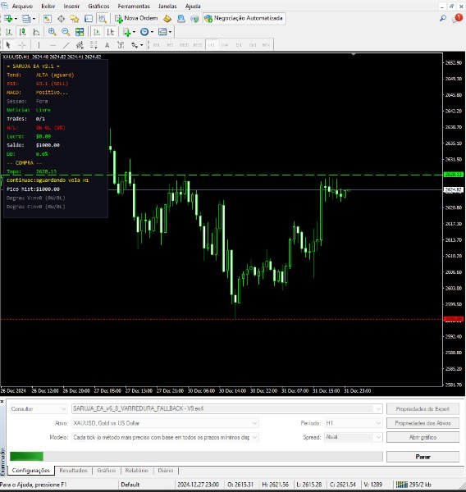Screen dimensions: 466x492
Task: Expand the New Chart dropdown arrow
Action: (x=16, y=19)
